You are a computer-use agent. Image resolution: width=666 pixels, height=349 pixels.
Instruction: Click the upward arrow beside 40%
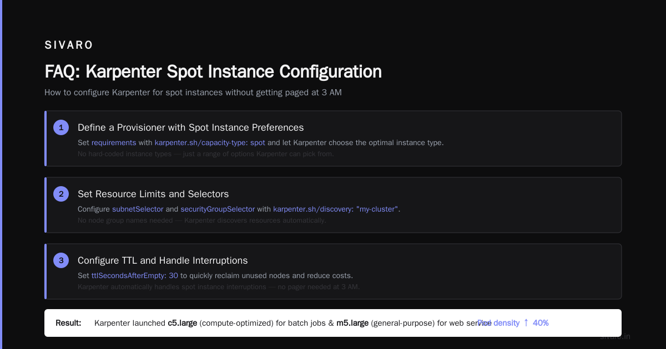click(526, 322)
